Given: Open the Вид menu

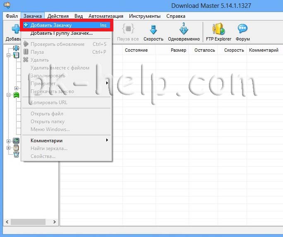Looking at the screenshot, I should click(x=79, y=16).
